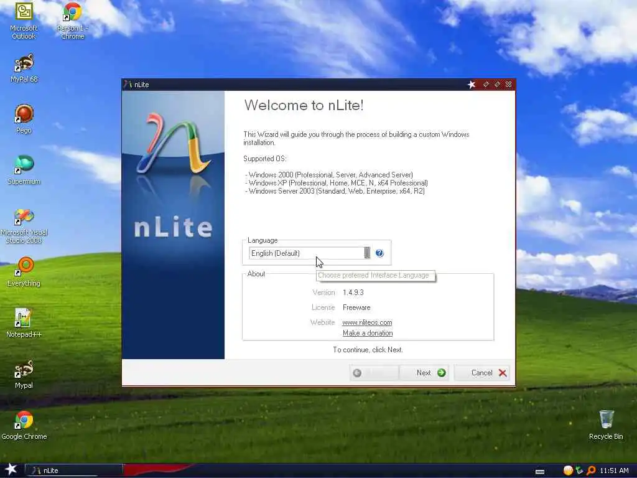Click the taskbar clock showing 11:51 AM
The width and height of the screenshot is (637, 478).
click(x=614, y=471)
